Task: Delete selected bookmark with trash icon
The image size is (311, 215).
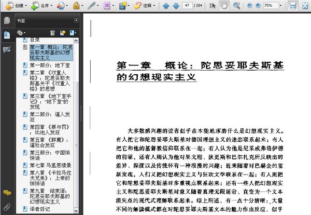Action: click(x=52, y=33)
